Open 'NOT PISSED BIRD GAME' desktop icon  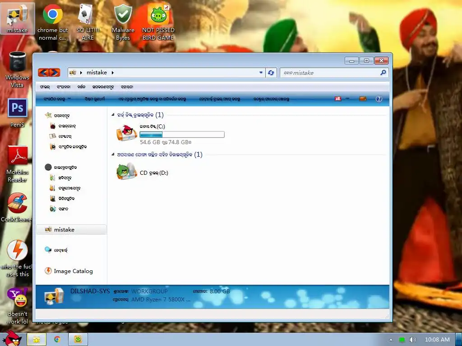[x=158, y=22]
